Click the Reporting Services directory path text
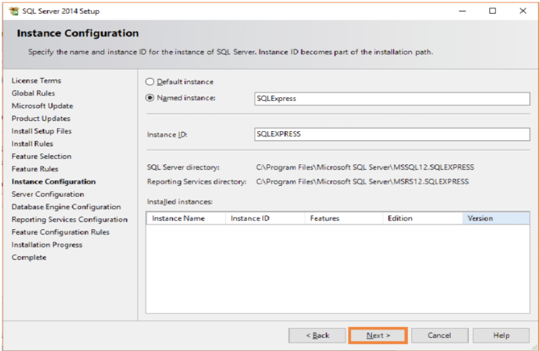 [x=363, y=181]
